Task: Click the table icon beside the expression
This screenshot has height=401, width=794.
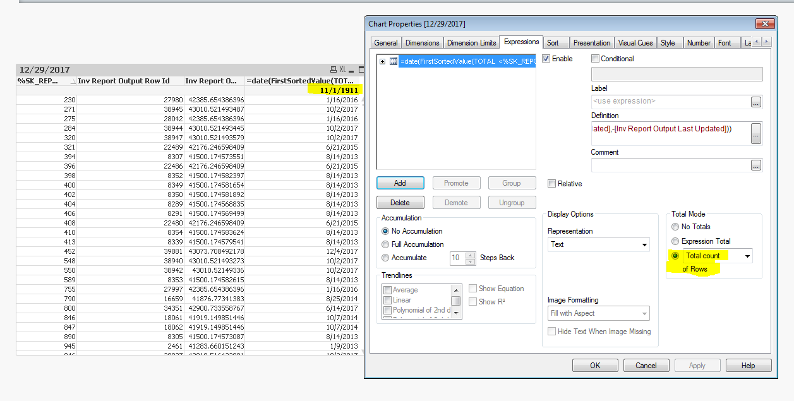Action: (x=393, y=61)
